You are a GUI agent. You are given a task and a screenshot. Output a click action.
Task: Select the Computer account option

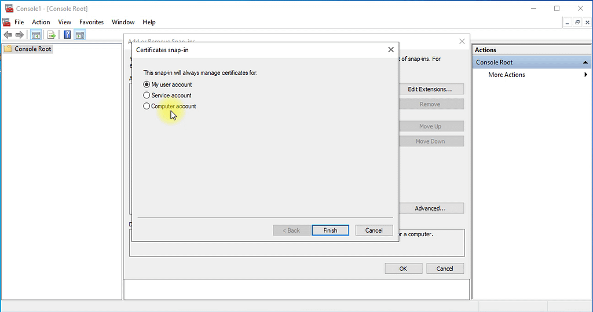[x=147, y=107]
